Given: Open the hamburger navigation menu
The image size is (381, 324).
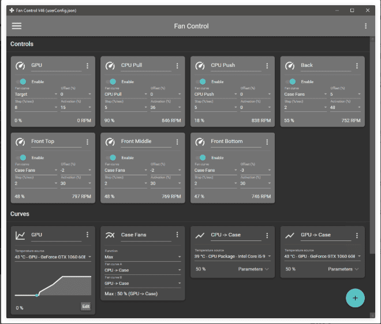Looking at the screenshot, I should point(17,26).
